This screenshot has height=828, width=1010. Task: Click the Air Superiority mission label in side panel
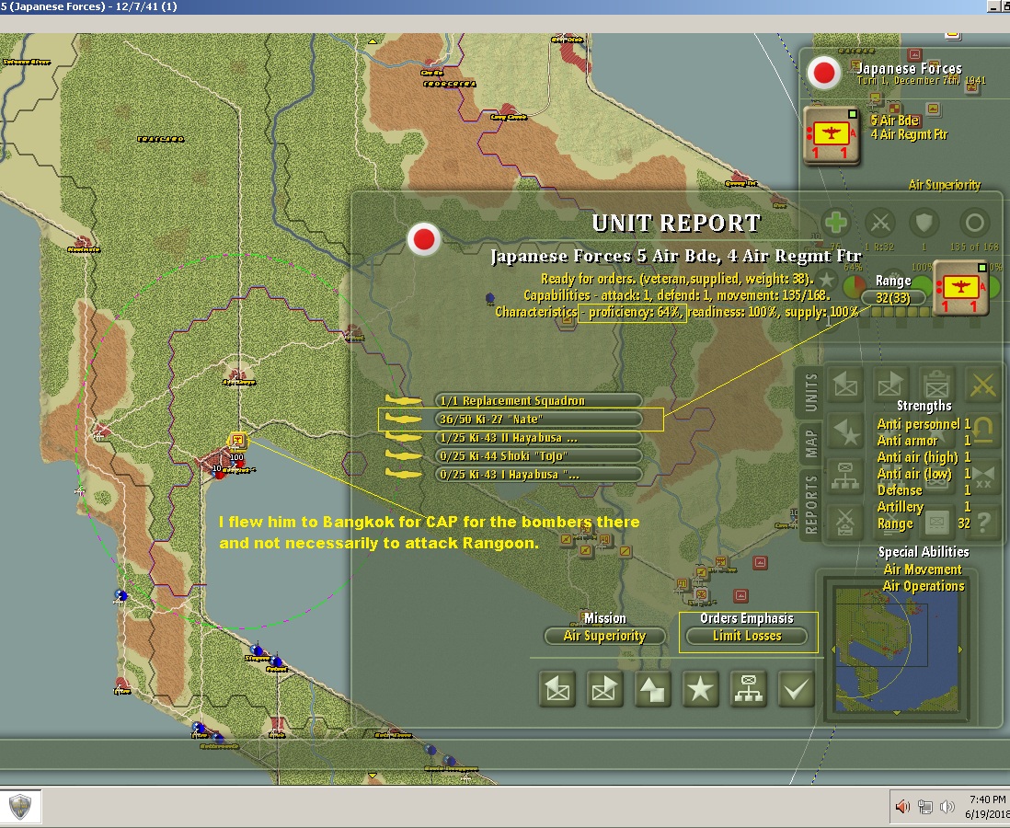tap(945, 185)
